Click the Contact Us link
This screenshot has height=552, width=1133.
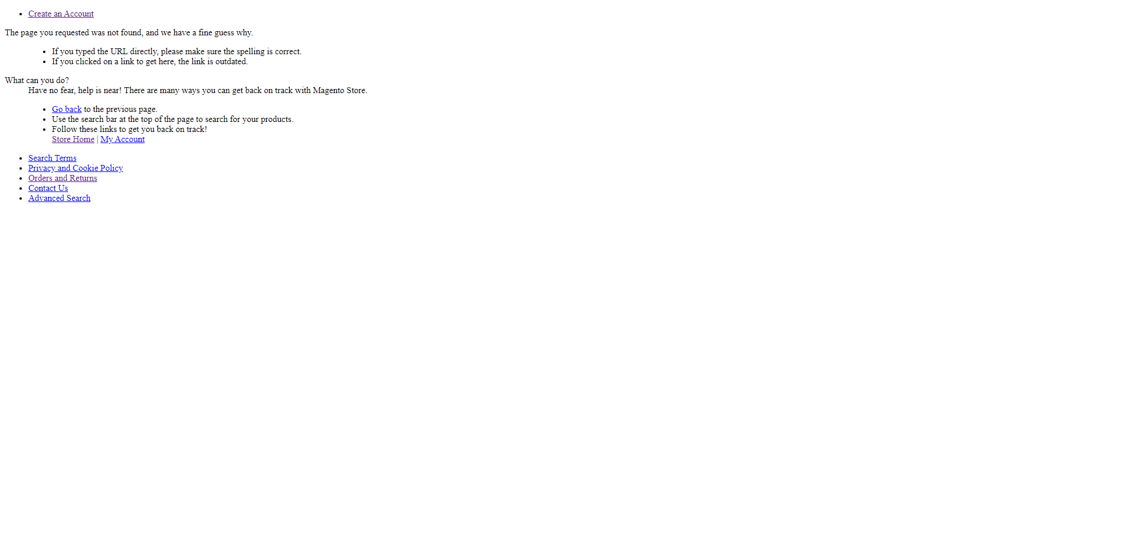point(48,188)
